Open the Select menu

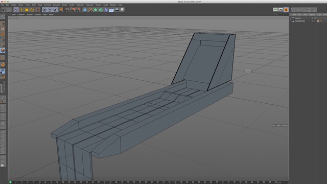point(21,5)
